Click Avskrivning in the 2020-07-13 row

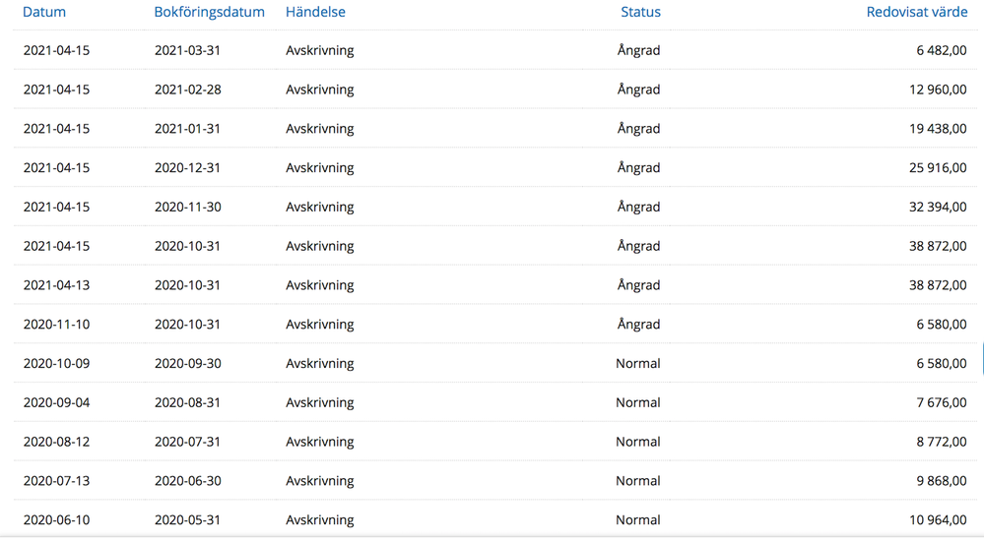click(x=319, y=481)
